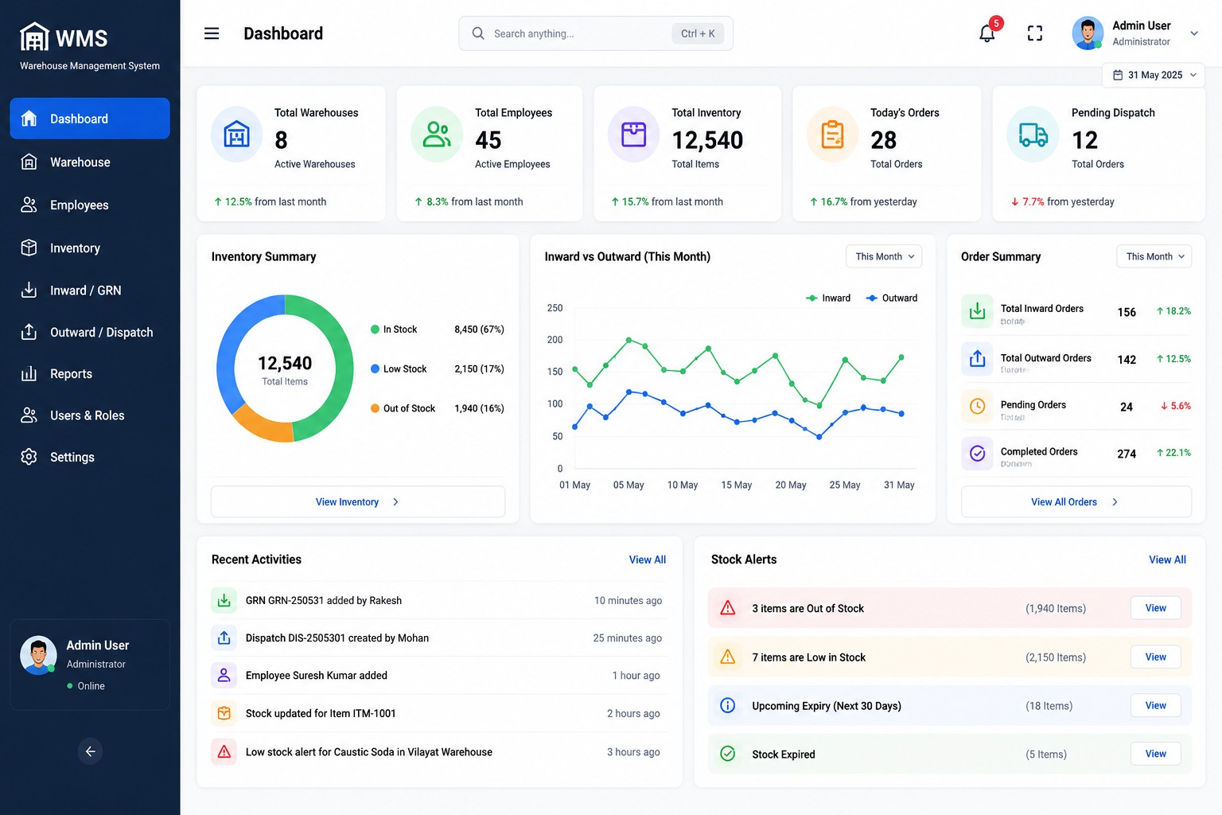Open the 31 May 2025 date picker
1222x815 pixels.
coord(1154,75)
